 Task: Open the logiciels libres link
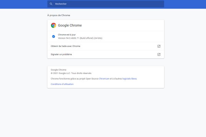pos(129,78)
